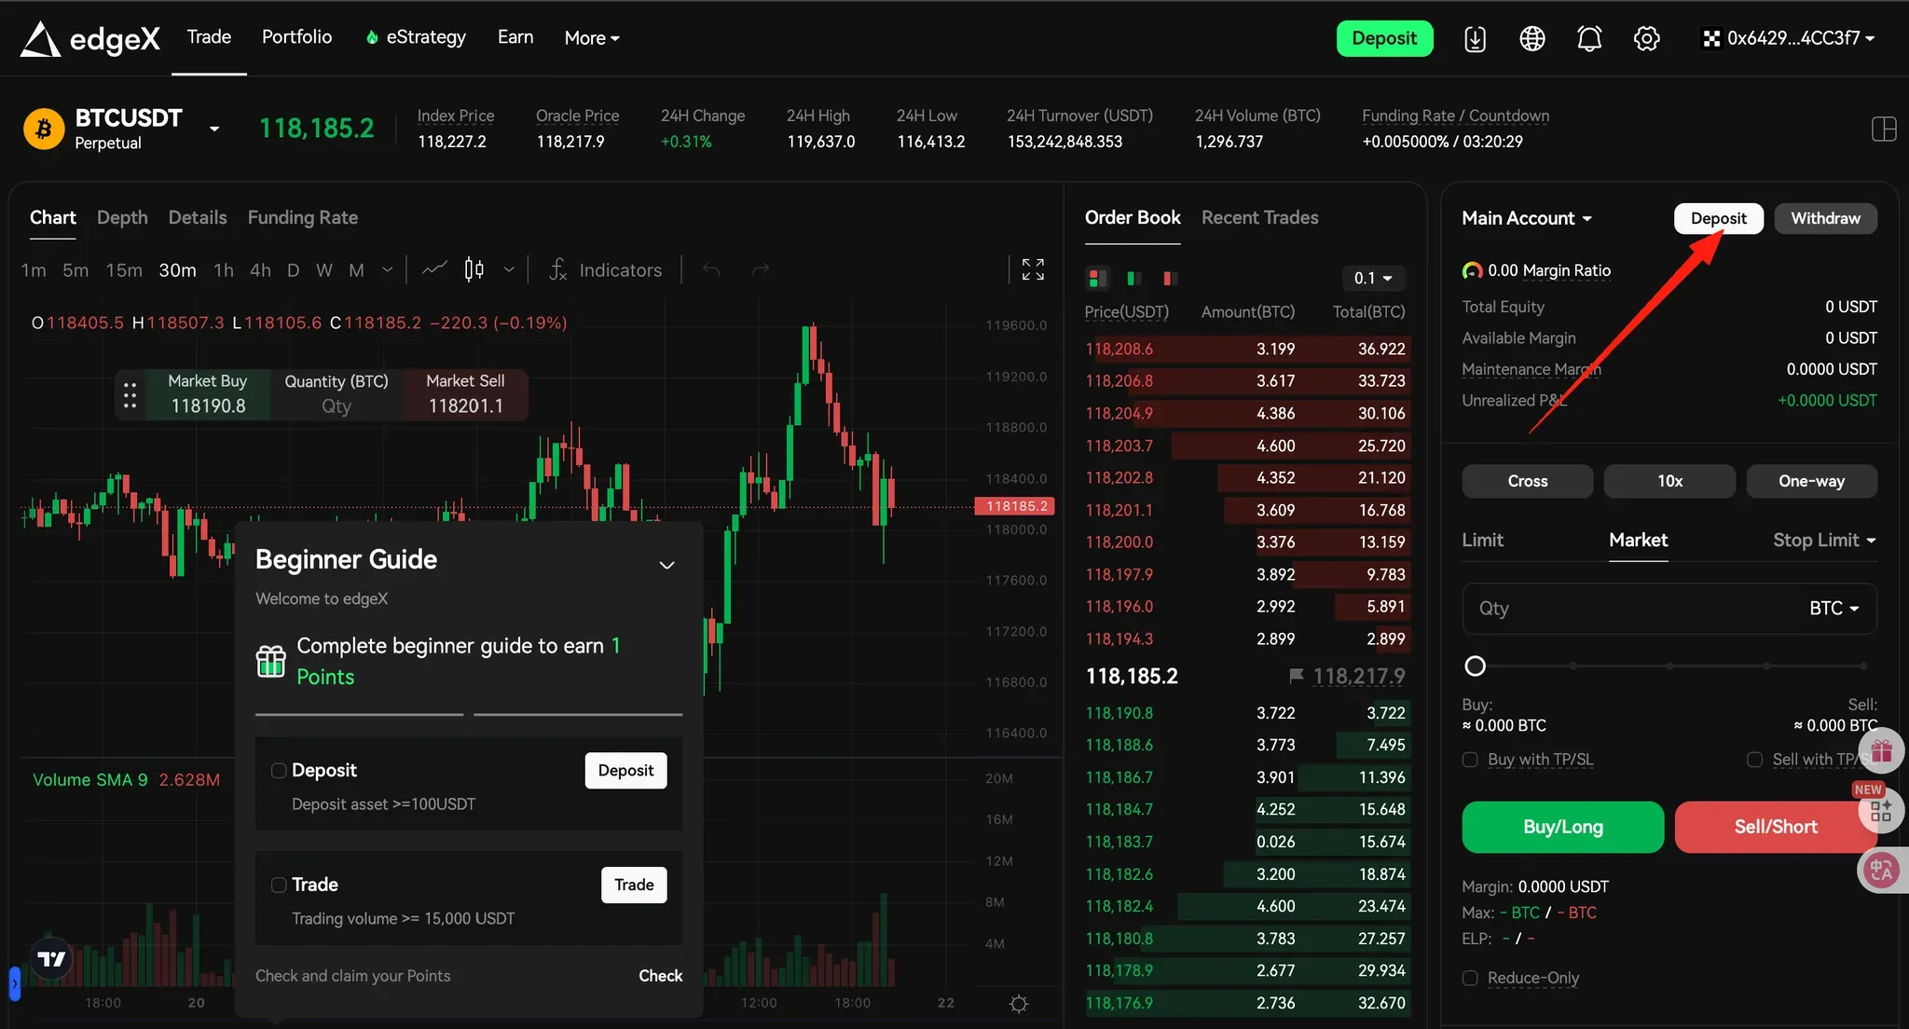Screen dimensions: 1909x1029
Task: Click the chart redo arrow
Action: [760, 269]
